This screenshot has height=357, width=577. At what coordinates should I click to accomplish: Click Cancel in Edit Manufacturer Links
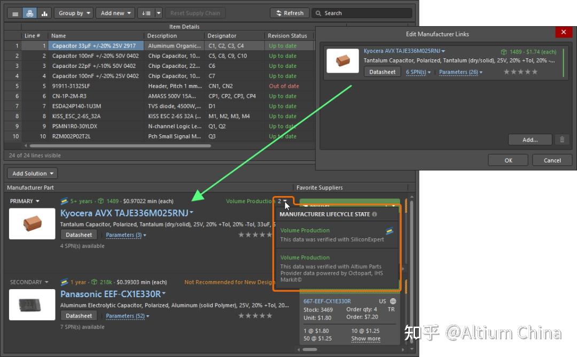pos(552,160)
